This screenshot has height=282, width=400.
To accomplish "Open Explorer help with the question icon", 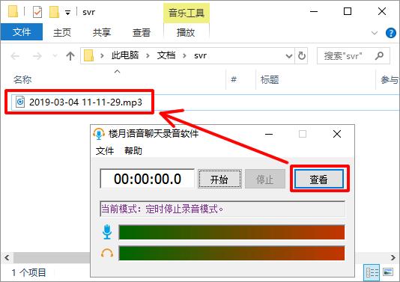I will coord(391,33).
